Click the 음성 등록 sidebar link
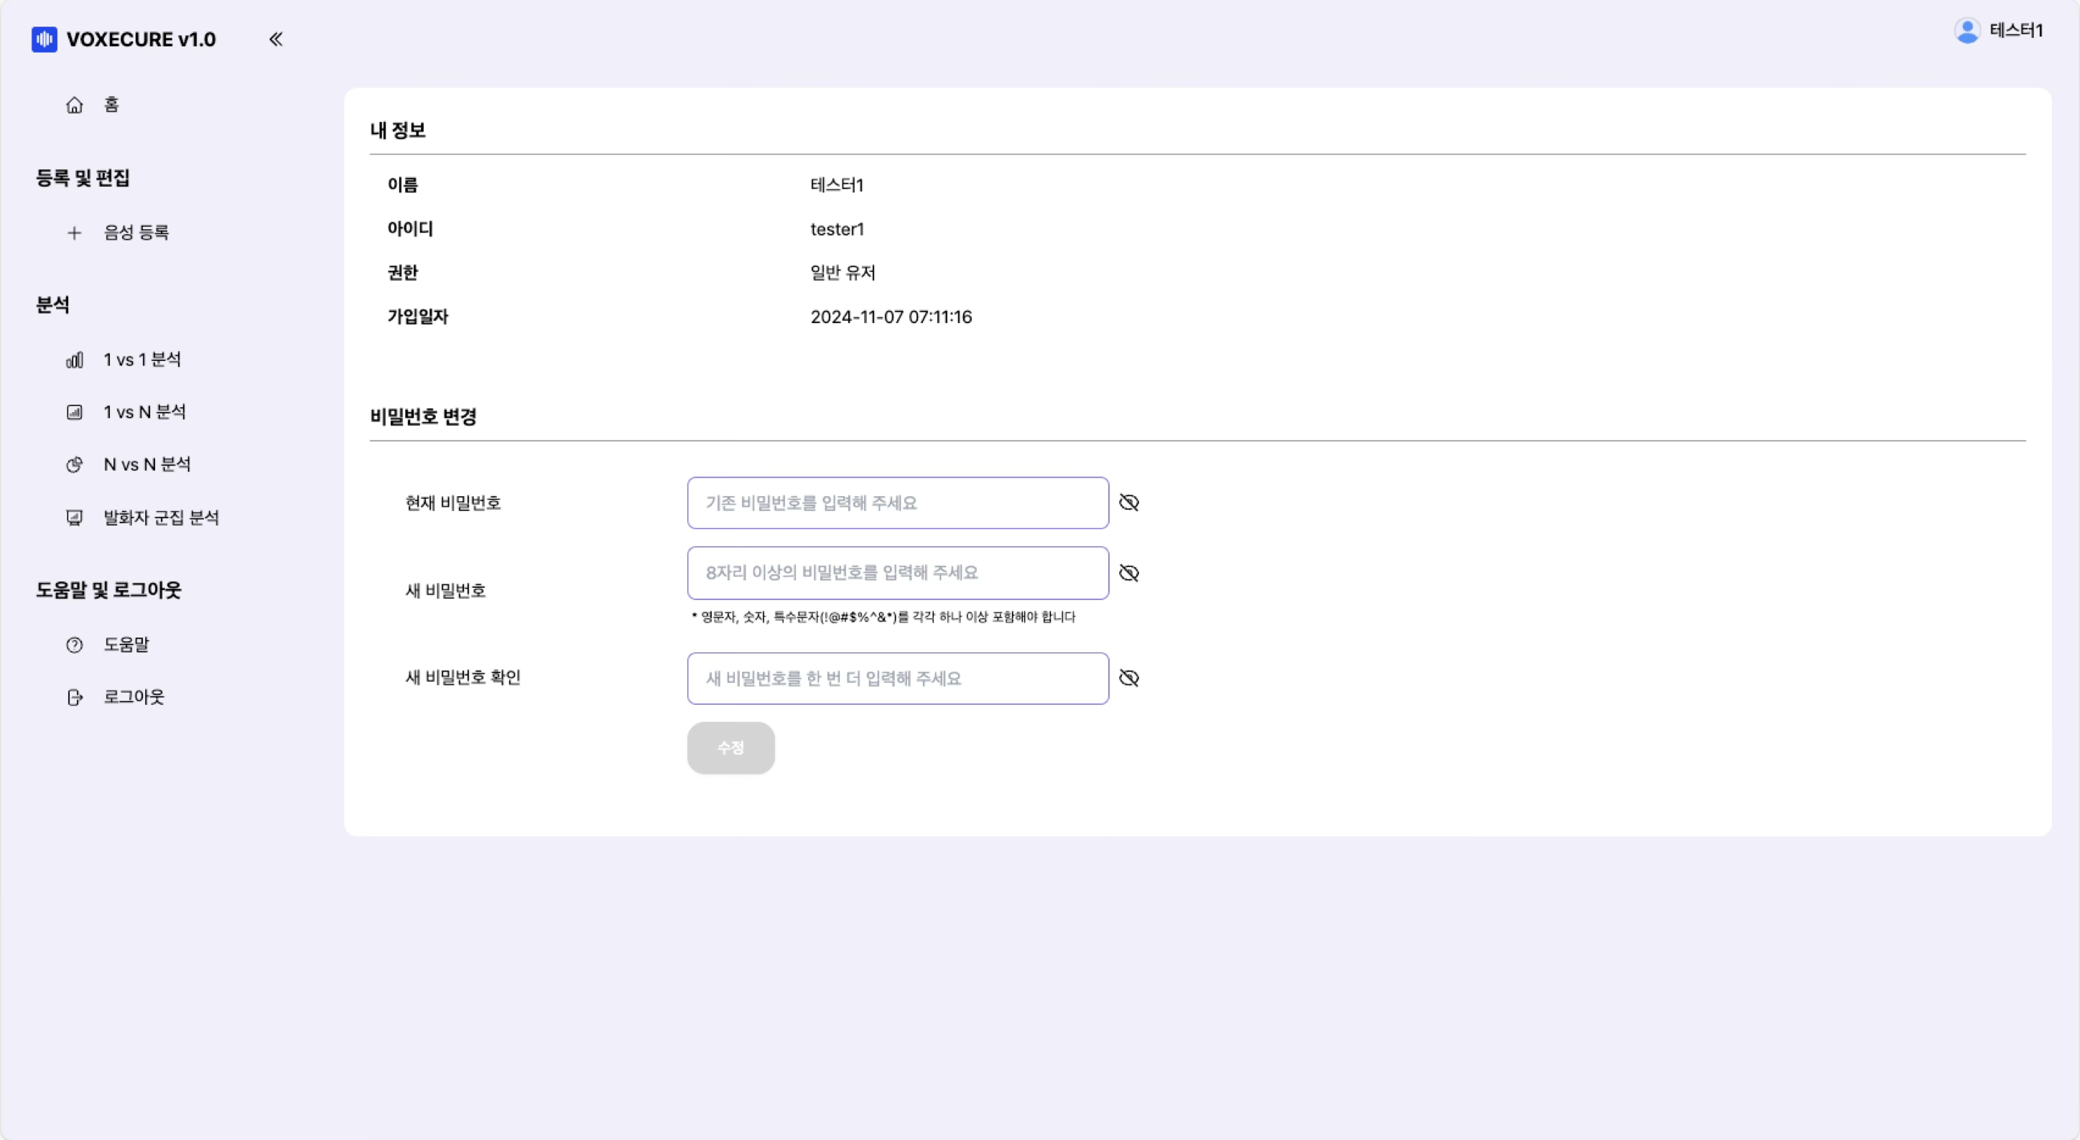The image size is (2080, 1140). pos(136,233)
